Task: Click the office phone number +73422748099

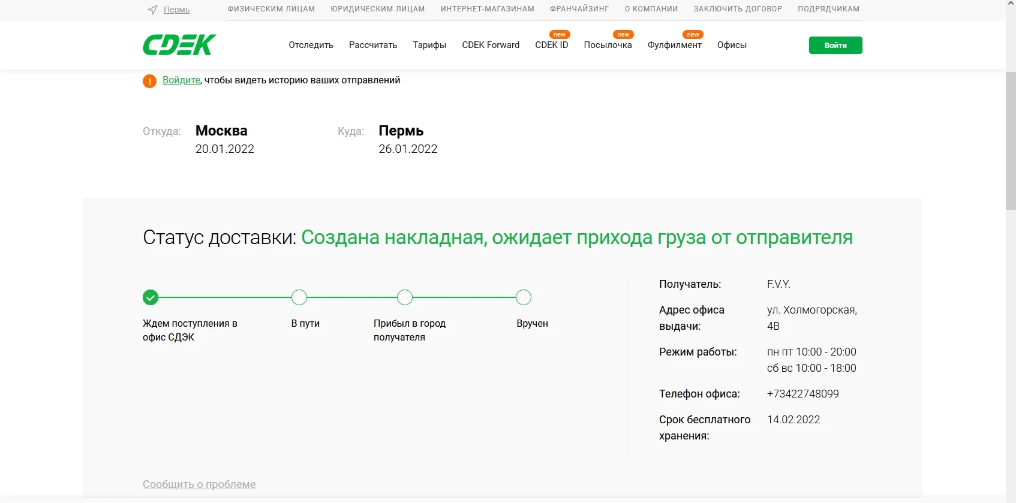Action: 803,394
